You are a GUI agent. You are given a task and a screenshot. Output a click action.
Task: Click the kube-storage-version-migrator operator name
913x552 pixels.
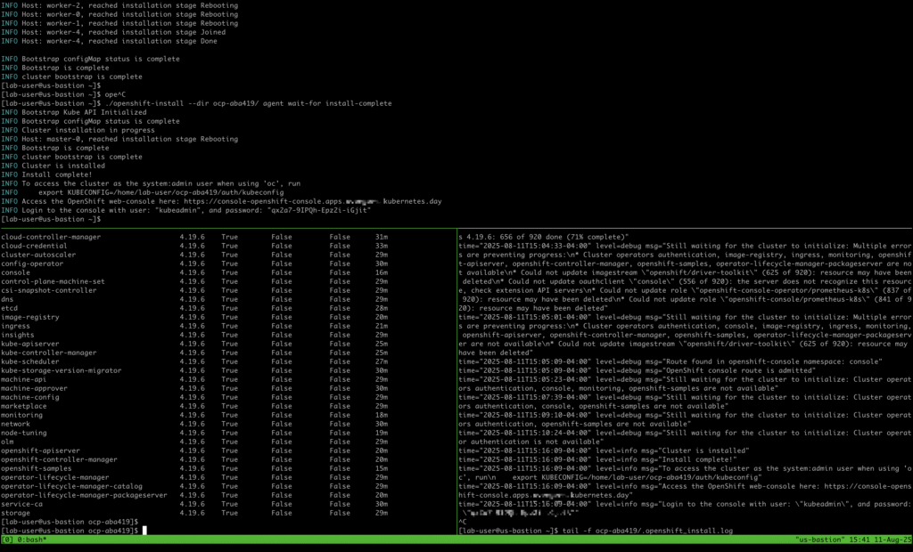[62, 370]
